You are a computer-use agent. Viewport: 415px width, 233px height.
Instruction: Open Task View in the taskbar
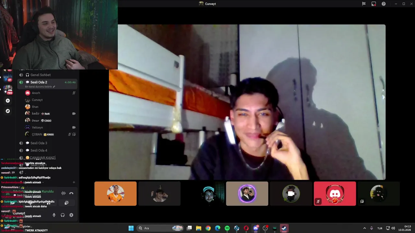tap(189, 228)
